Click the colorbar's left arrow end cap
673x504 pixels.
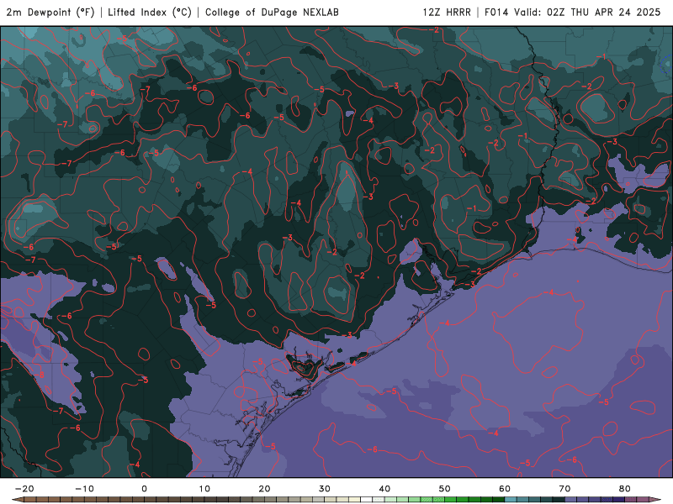coord(18,499)
